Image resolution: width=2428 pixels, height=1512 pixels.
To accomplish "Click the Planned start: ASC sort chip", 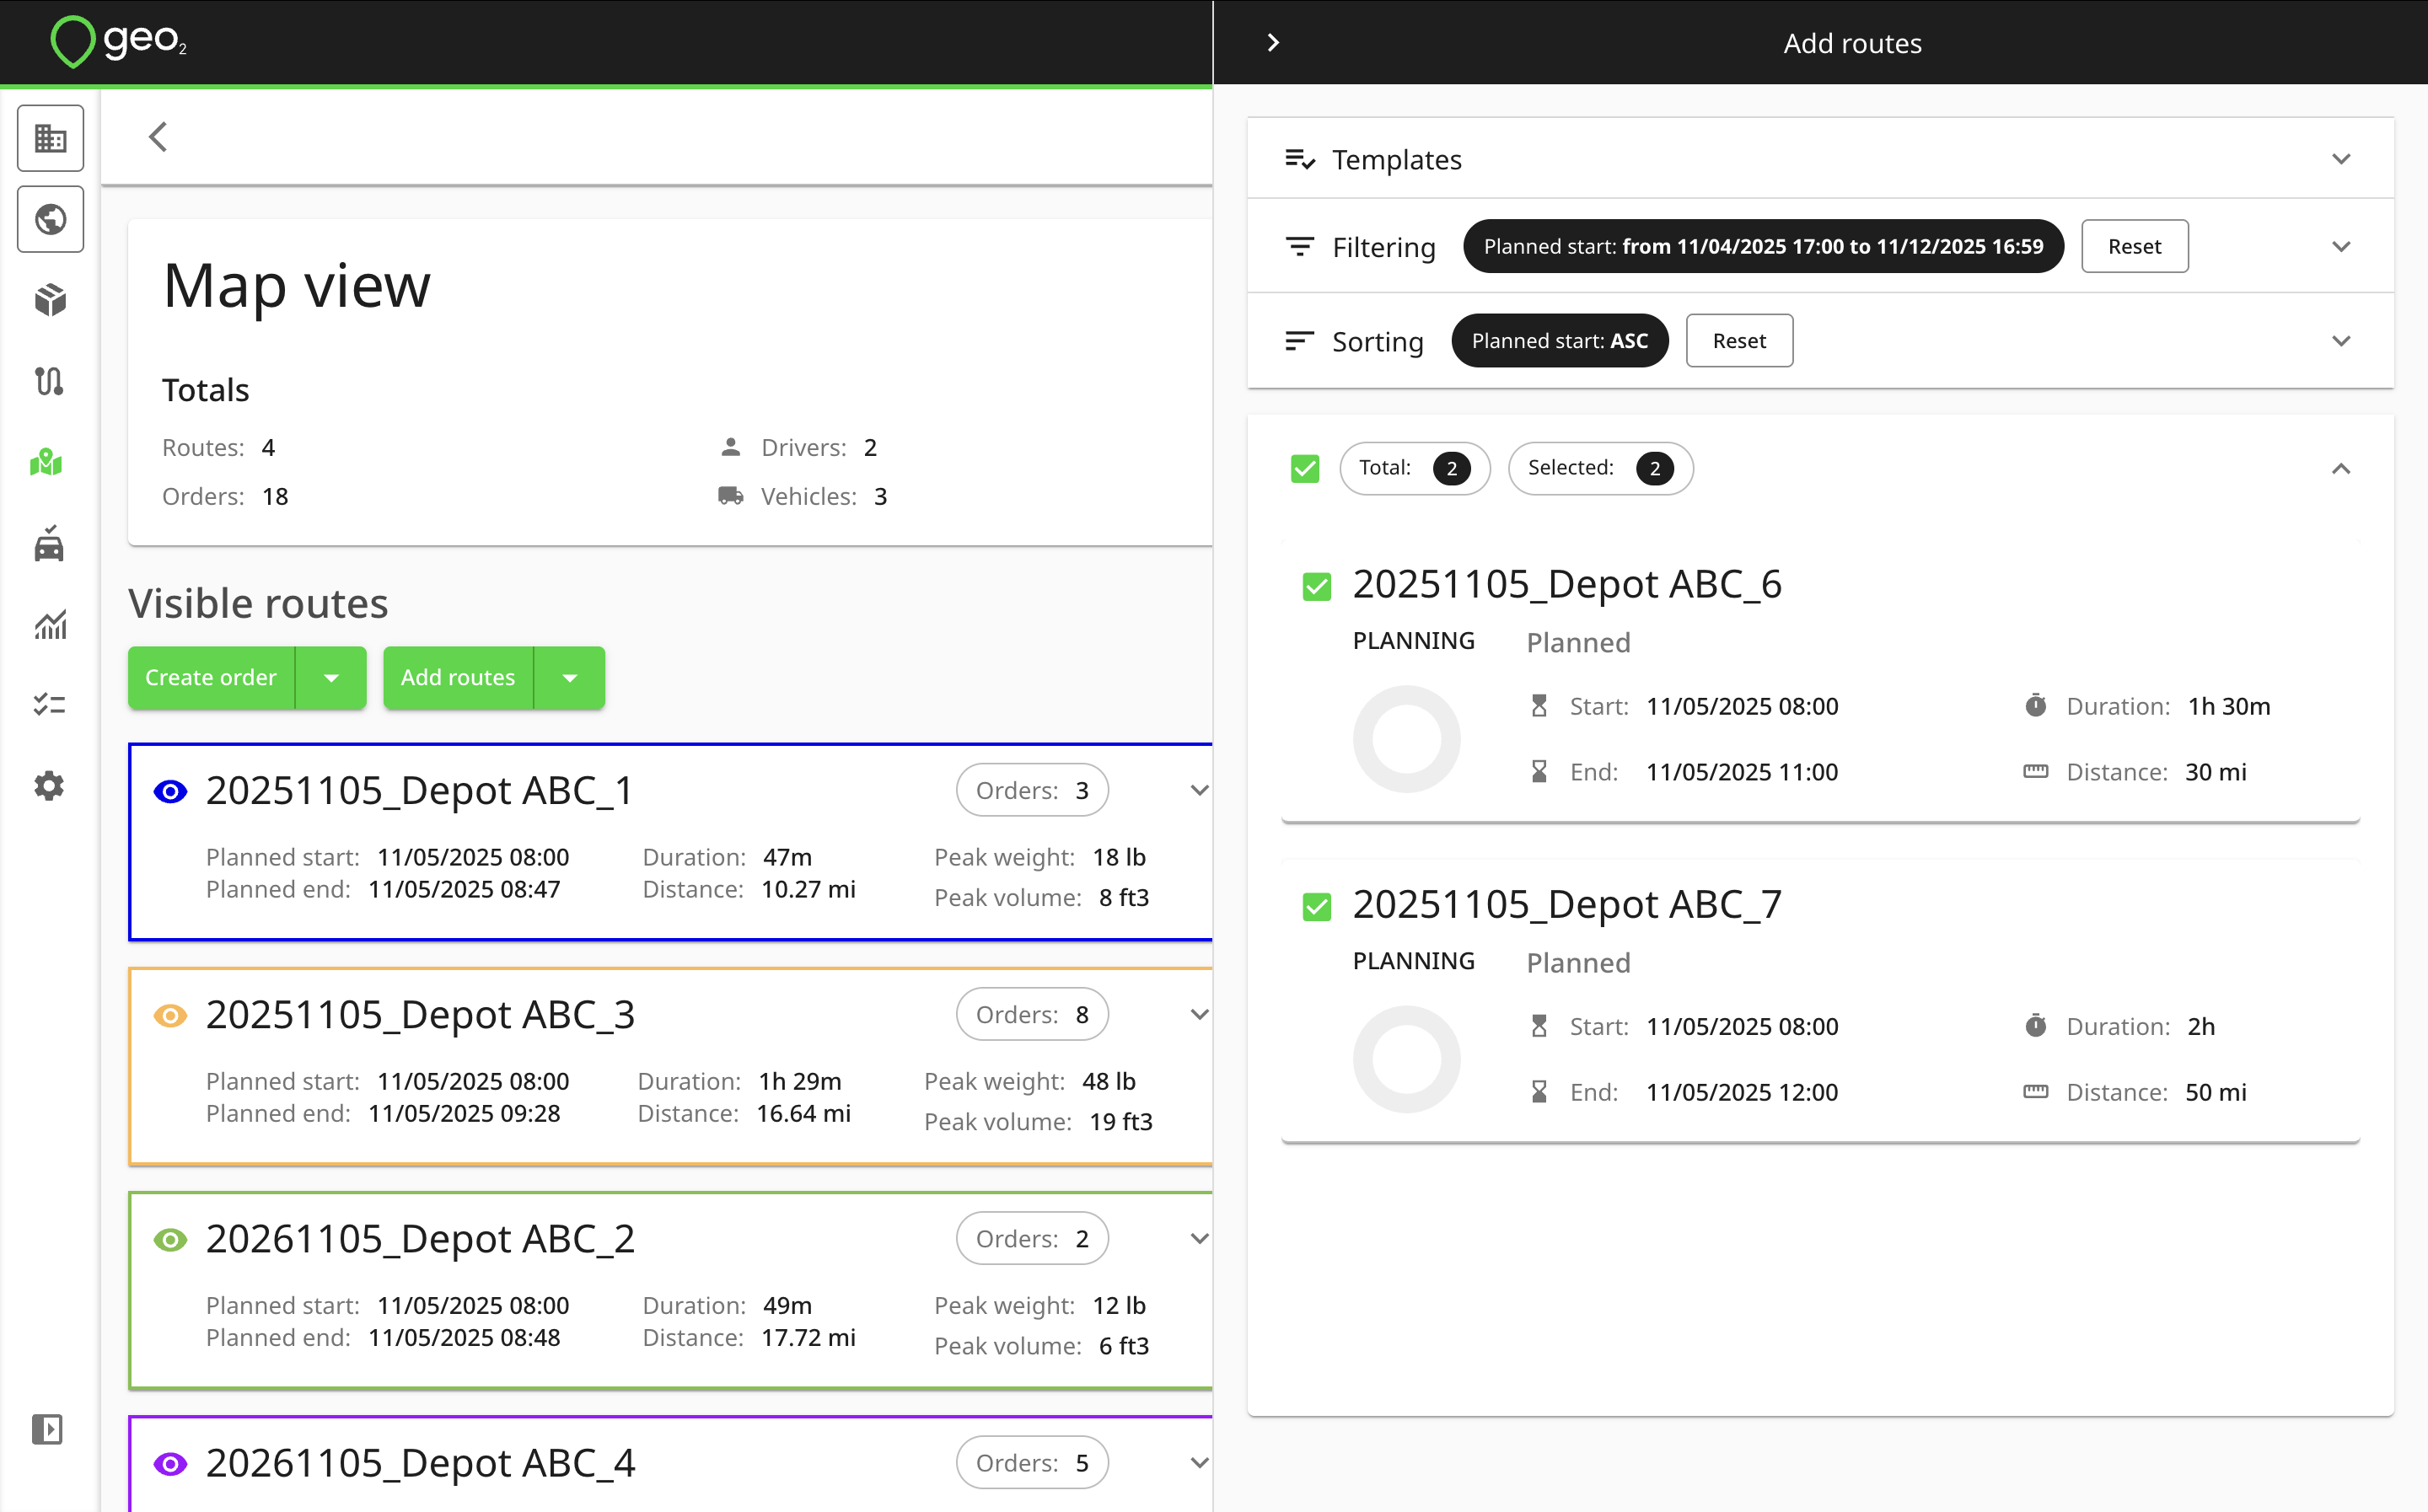I will [x=1560, y=341].
